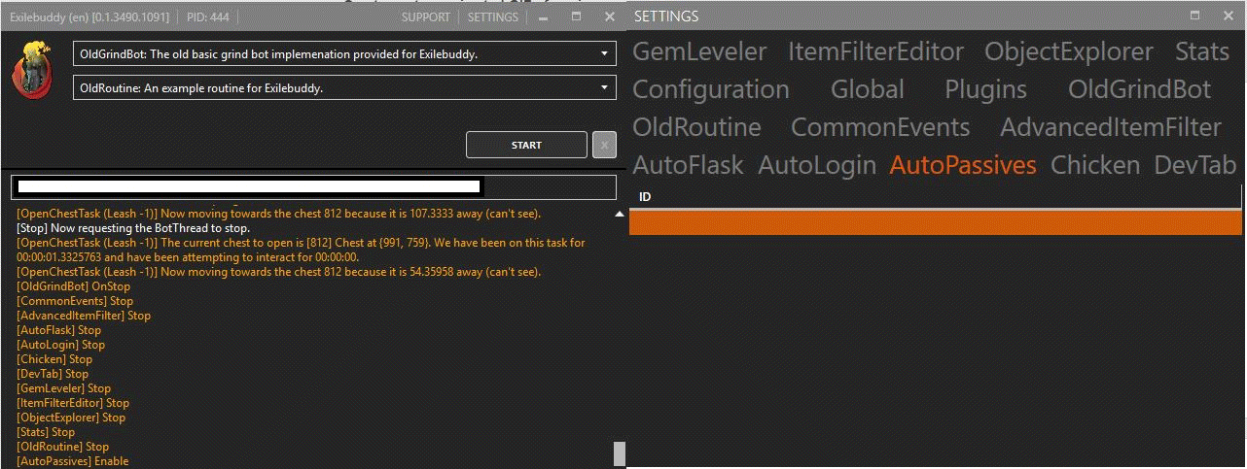1247x469 pixels.
Task: Click the '[AutoPassives] Enable' log line
Action: click(x=73, y=461)
